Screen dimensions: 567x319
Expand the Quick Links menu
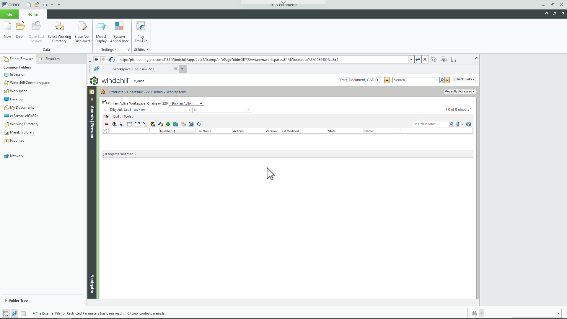465,79
